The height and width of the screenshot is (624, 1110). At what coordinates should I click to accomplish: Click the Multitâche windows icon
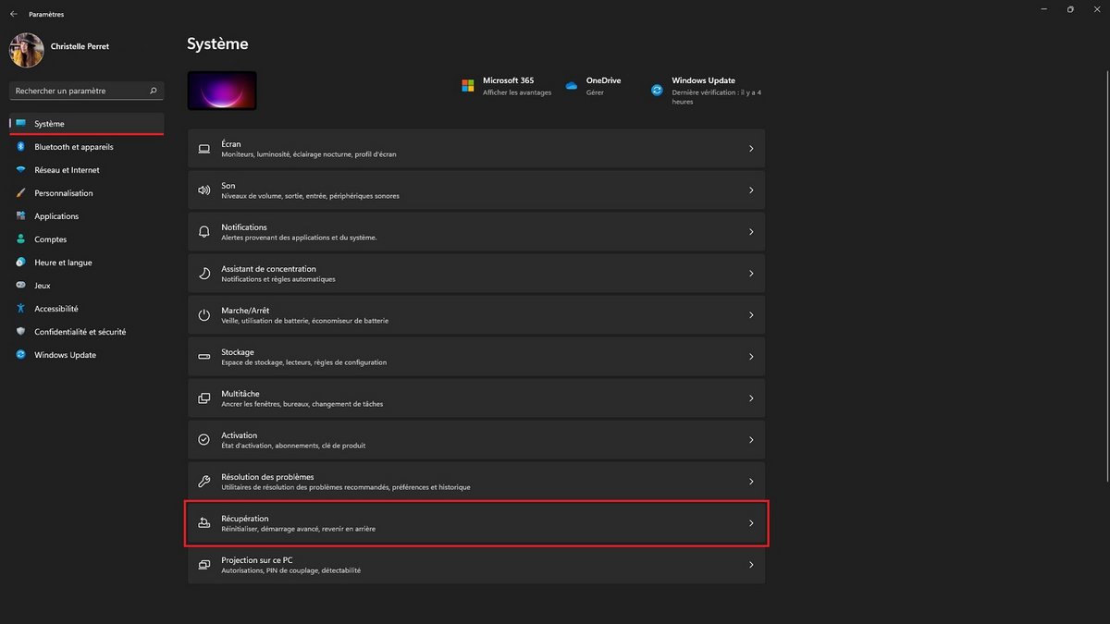tap(204, 398)
